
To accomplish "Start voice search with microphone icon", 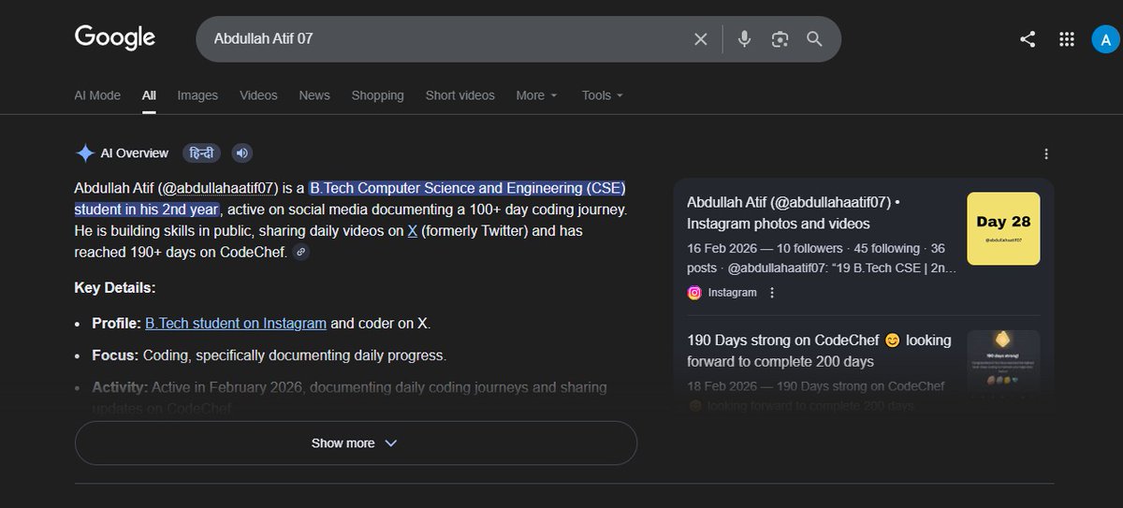I will click(x=744, y=39).
